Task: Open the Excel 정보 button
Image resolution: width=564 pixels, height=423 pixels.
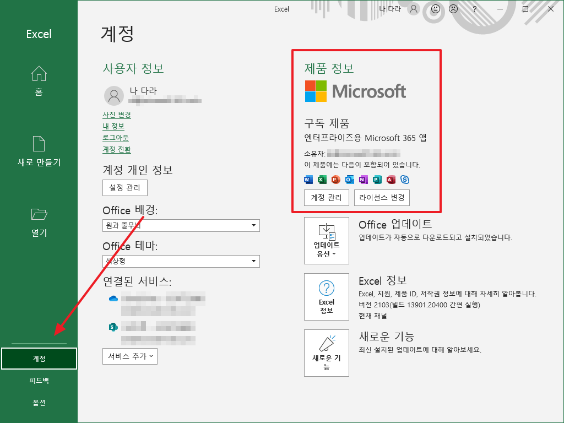Action: 326,297
